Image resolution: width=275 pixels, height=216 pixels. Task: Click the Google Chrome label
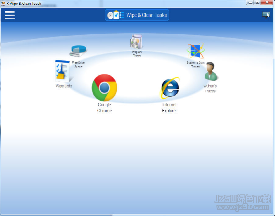point(104,108)
